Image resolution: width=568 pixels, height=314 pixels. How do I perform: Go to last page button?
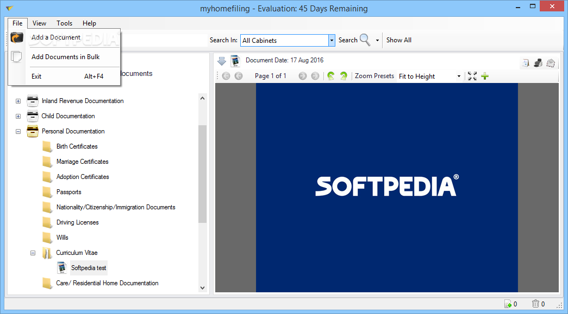(x=315, y=76)
